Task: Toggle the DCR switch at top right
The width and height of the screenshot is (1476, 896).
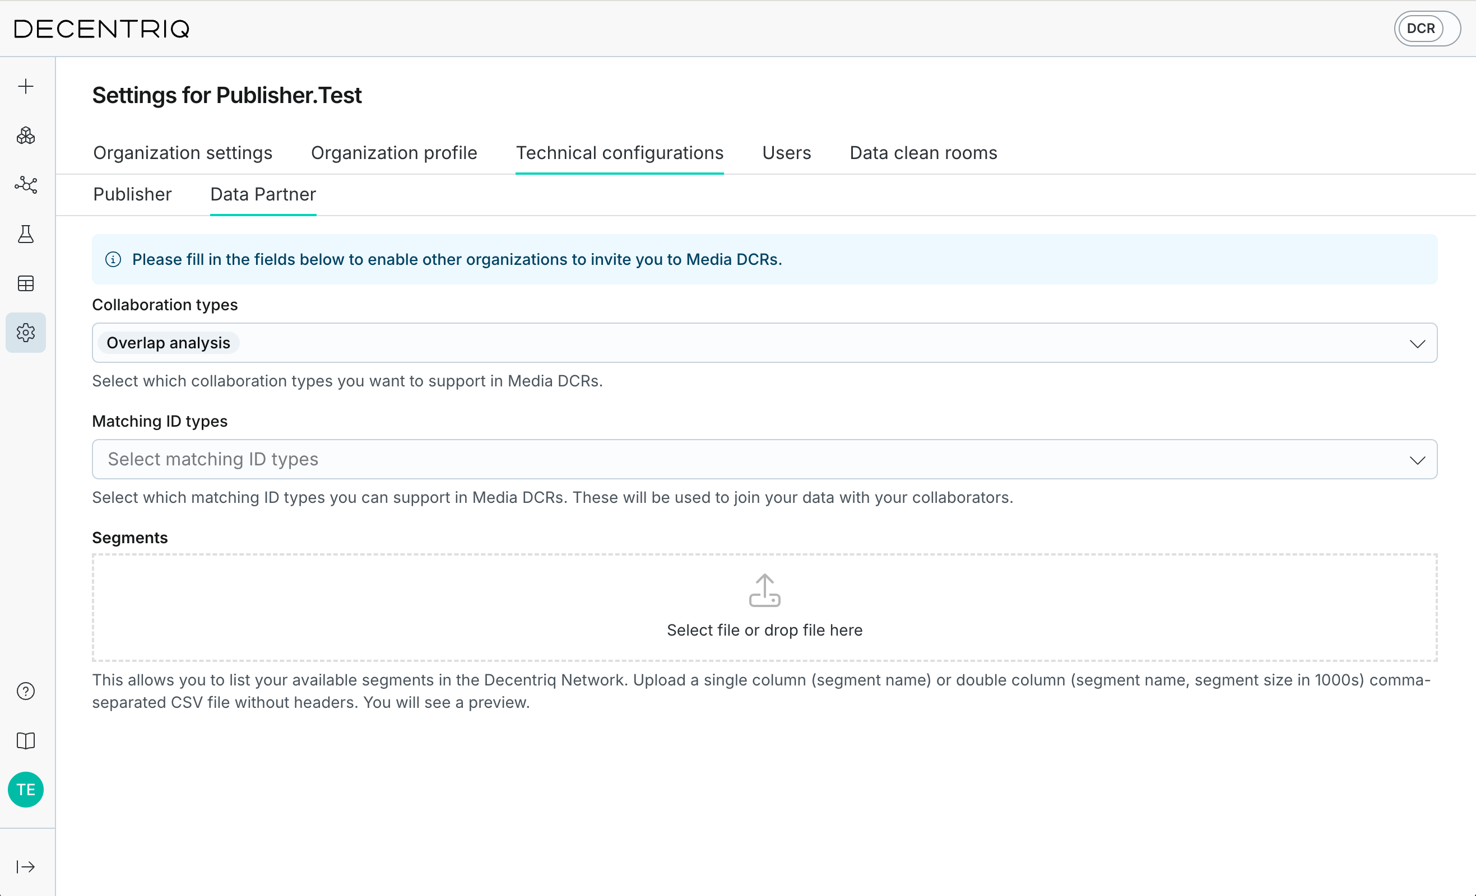Action: tap(1427, 28)
